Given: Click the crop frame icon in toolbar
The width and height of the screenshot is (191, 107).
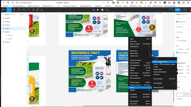Looking at the screenshot, I should pos(107,10).
